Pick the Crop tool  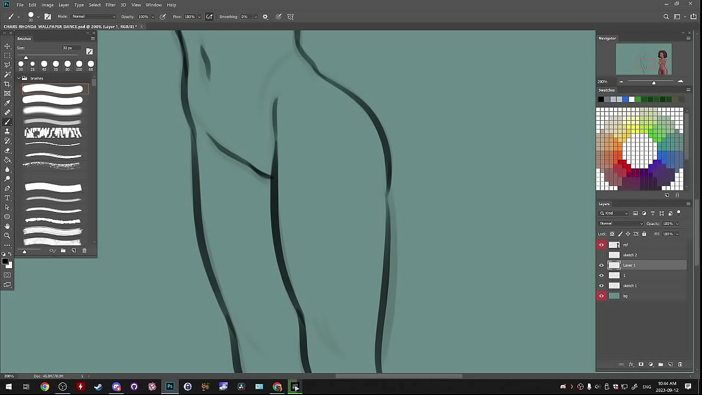[x=7, y=83]
